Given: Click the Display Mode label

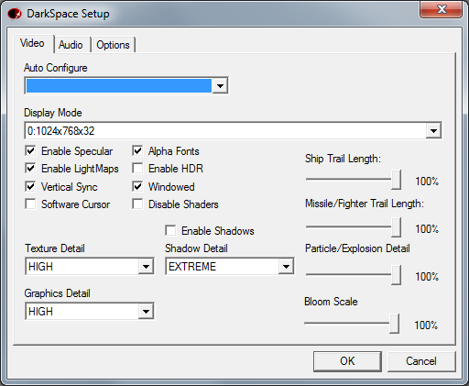Looking at the screenshot, I should coord(53,113).
